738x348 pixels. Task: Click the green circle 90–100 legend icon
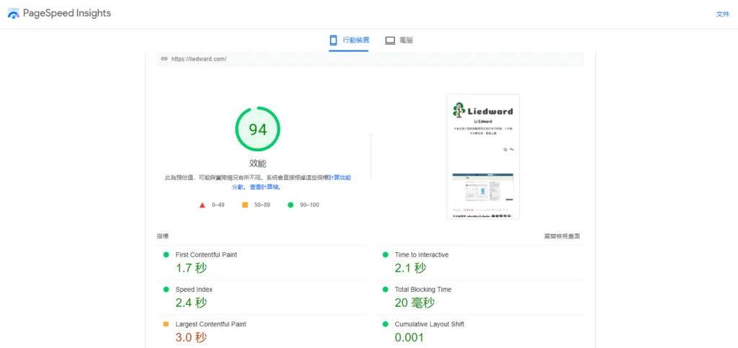(290, 205)
